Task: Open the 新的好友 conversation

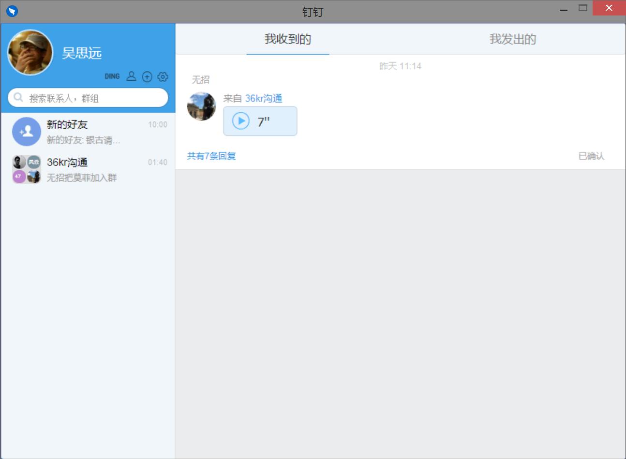Action: [88, 132]
